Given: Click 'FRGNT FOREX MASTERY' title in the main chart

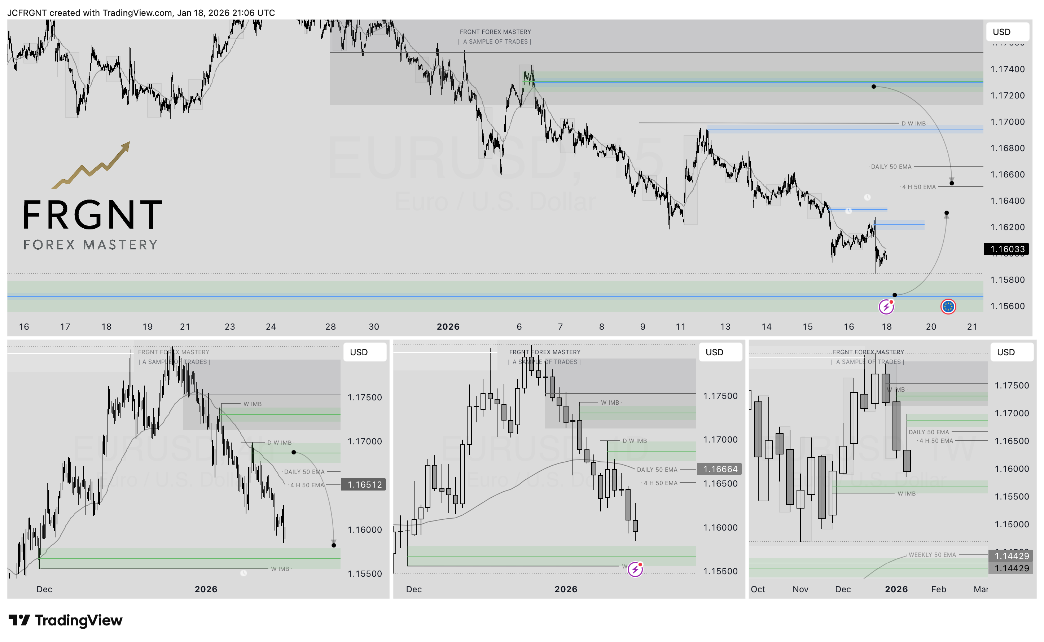Looking at the screenshot, I should [495, 32].
